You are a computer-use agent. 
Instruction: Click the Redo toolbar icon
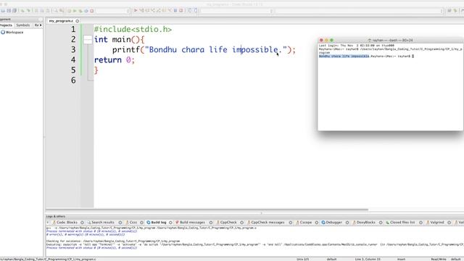(28, 11)
